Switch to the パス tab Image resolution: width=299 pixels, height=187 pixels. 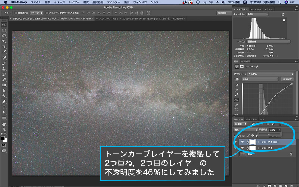[262, 119]
